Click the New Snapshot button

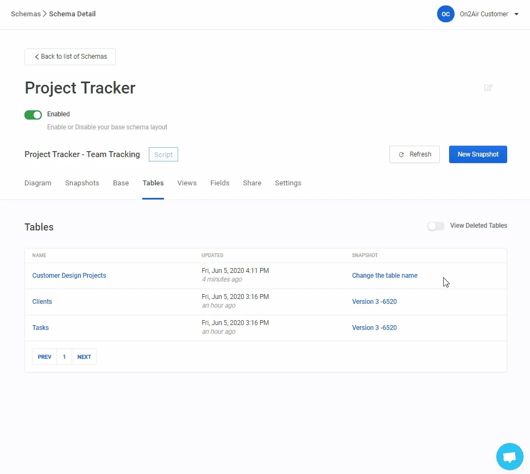478,154
